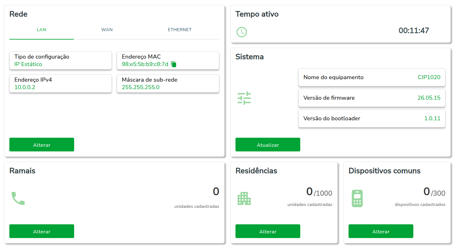Click the Versão do bootloader label
The height and width of the screenshot is (248, 456).
pyautogui.click(x=332, y=118)
